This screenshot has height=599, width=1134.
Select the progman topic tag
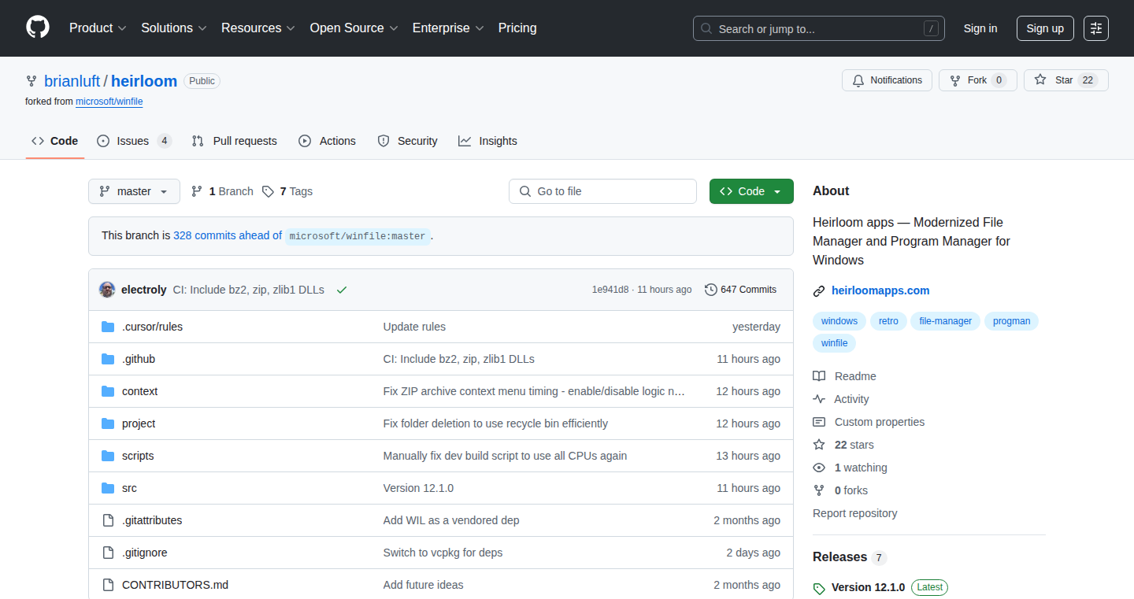click(x=1012, y=321)
